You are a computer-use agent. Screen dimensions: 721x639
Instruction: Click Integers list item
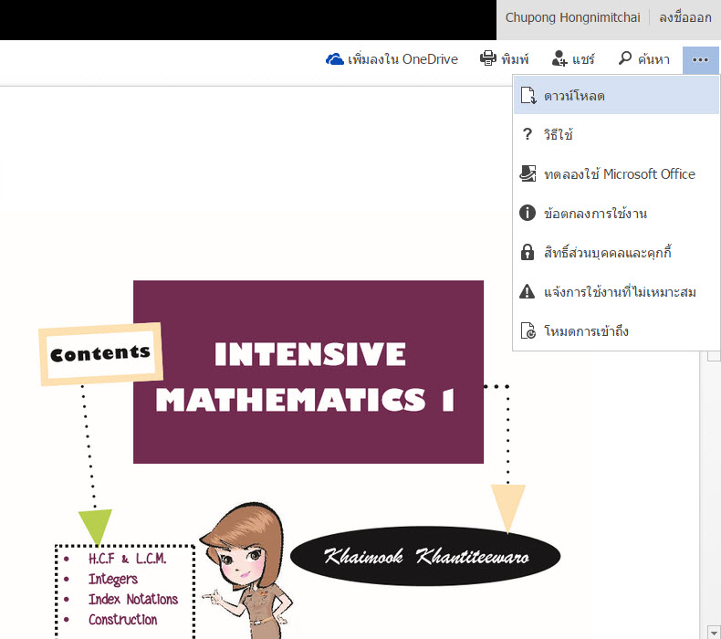click(113, 579)
